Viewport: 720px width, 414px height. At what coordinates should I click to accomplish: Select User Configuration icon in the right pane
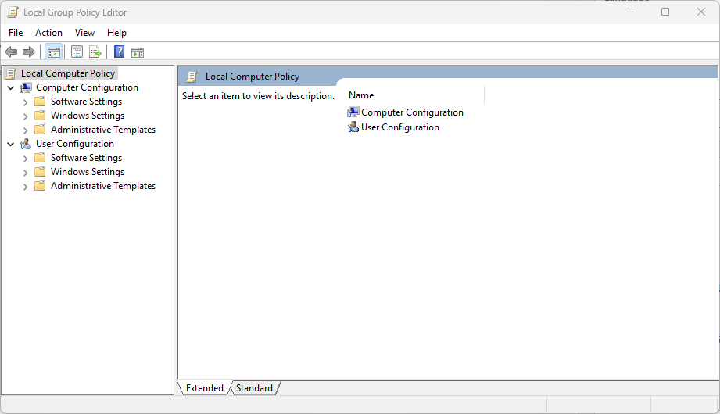(353, 127)
